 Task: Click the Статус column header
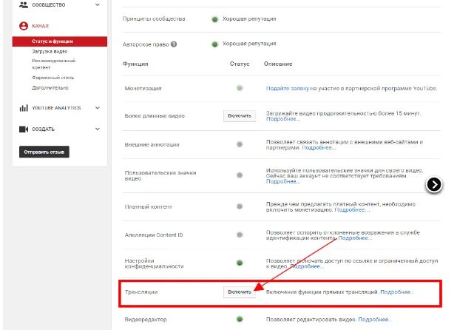click(x=240, y=64)
